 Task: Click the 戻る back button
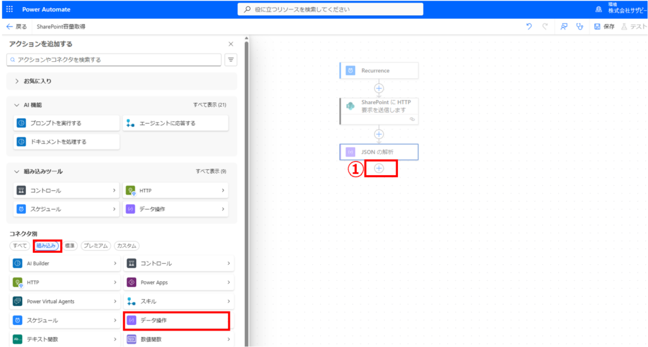pos(16,27)
